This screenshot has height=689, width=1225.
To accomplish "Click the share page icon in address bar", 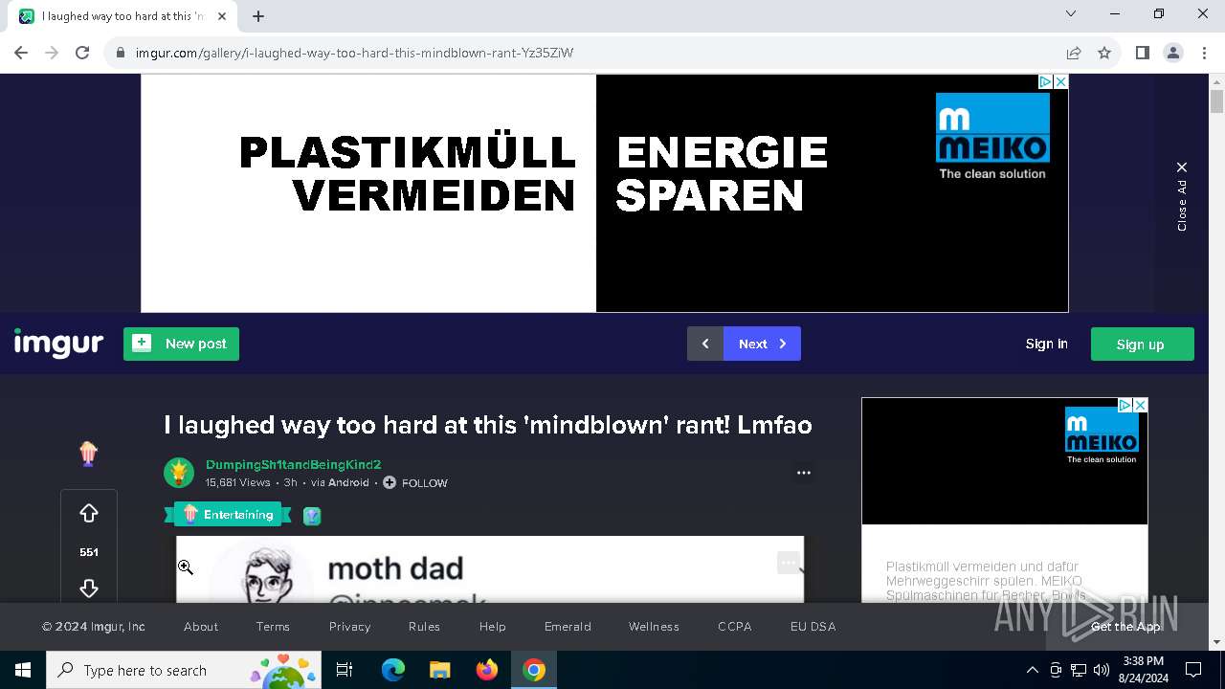I will coord(1074,53).
